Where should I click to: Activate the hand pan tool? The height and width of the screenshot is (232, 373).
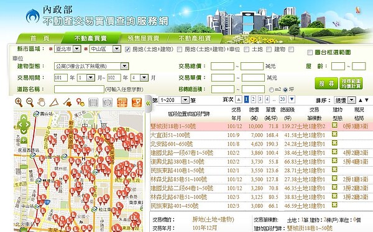tap(42, 103)
